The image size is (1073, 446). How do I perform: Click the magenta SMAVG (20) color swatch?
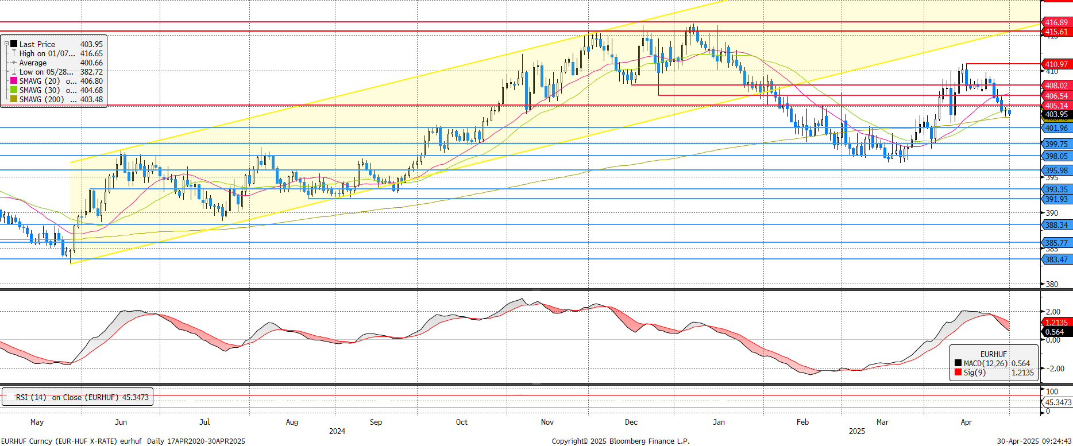tap(14, 81)
